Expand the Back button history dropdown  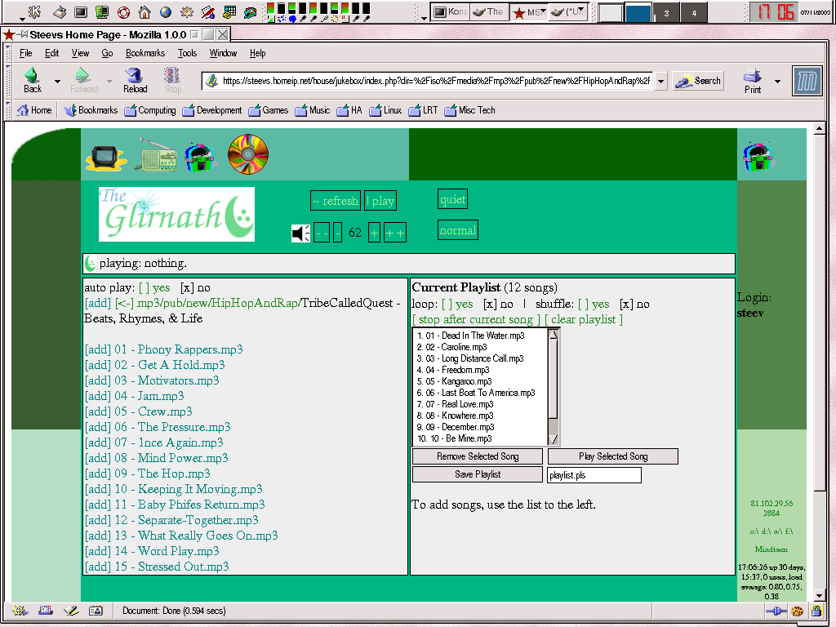click(x=57, y=81)
